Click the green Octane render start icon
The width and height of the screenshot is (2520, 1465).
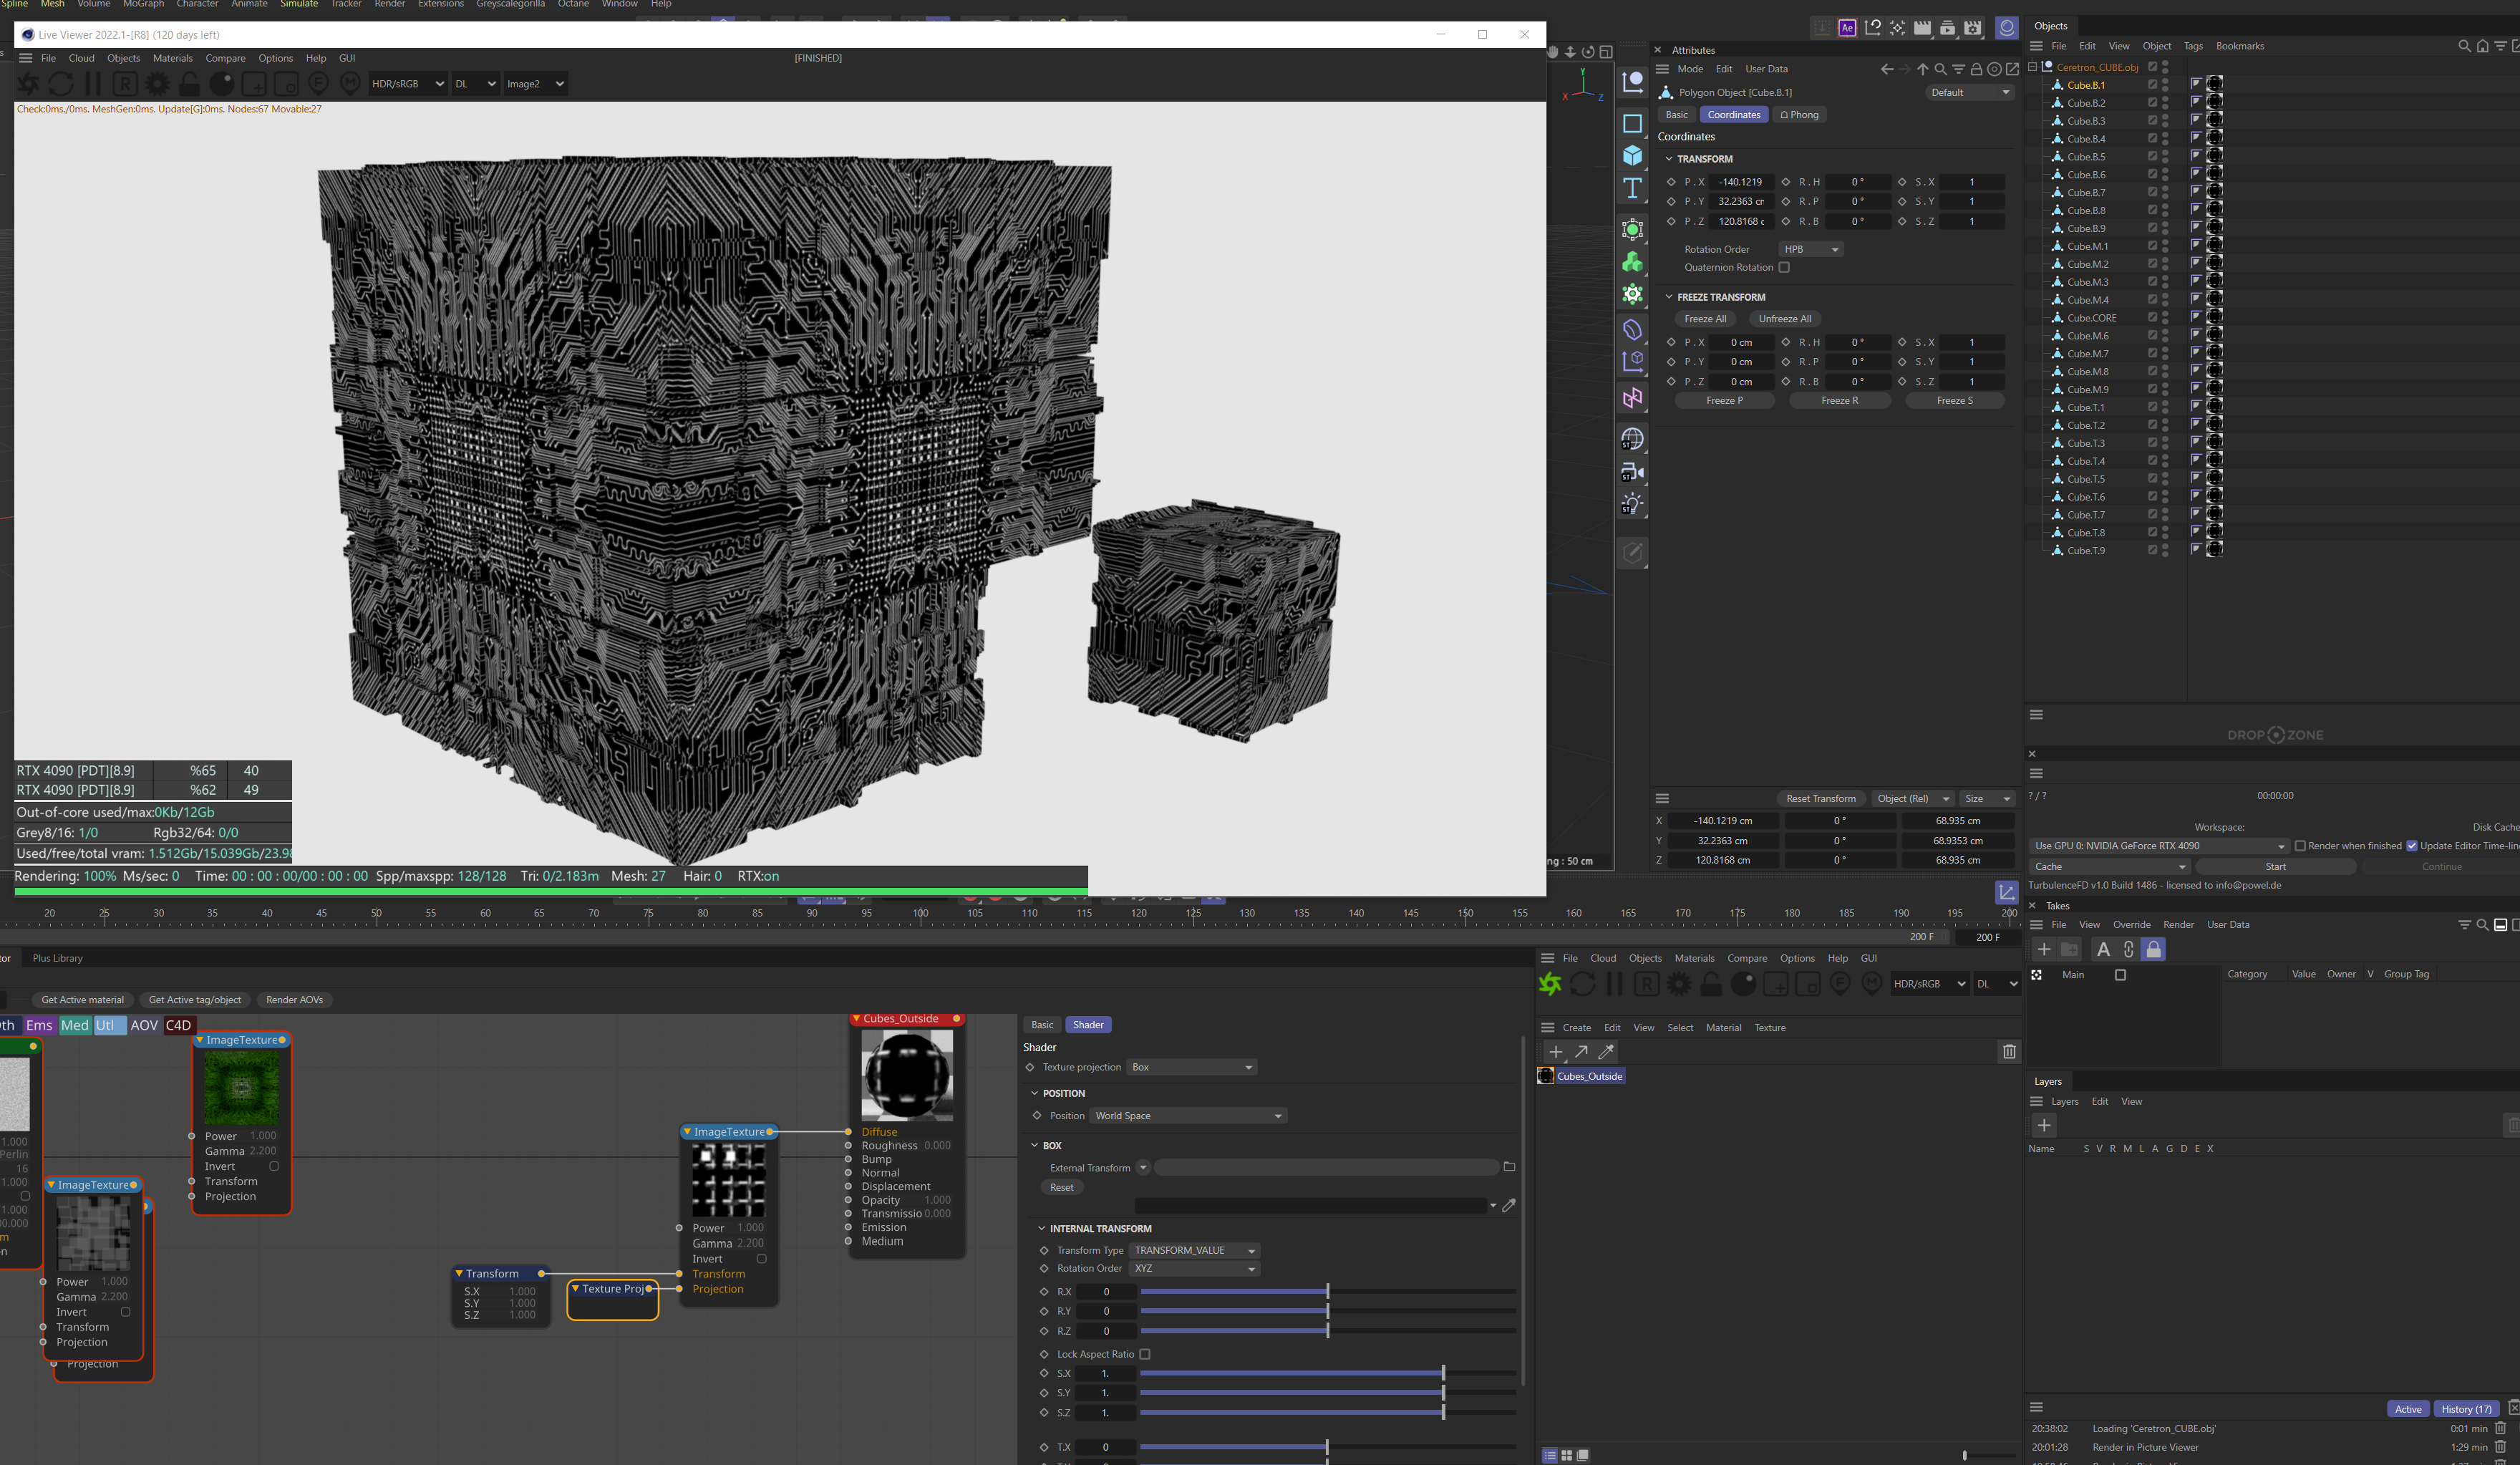1550,984
